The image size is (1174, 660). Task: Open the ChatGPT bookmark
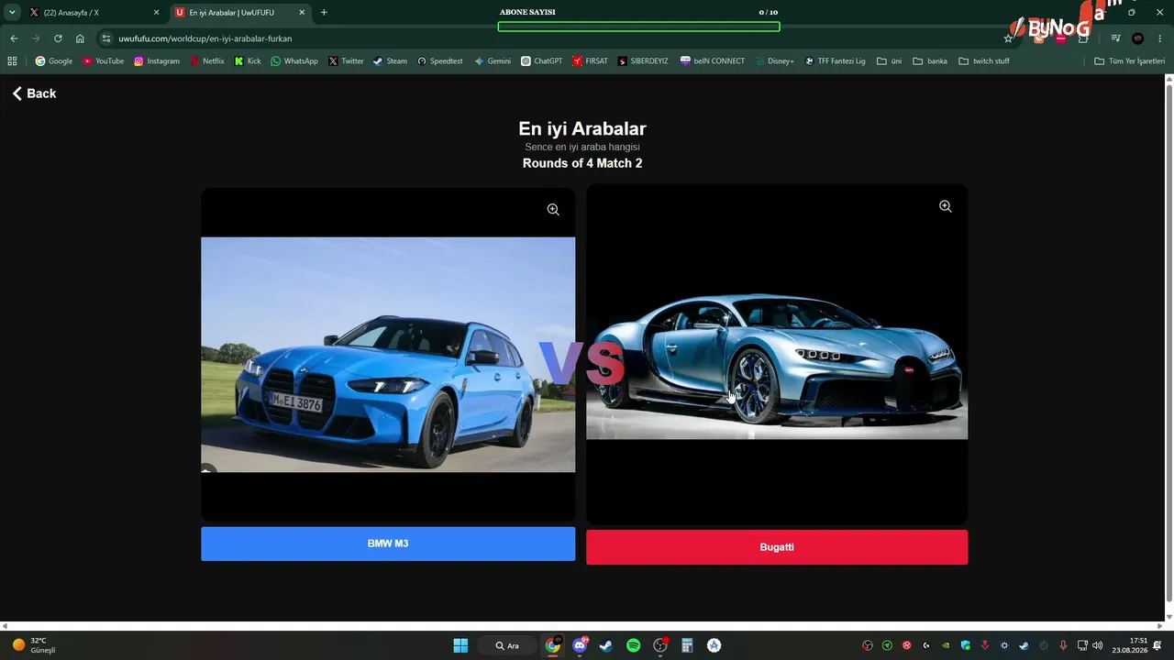point(542,61)
